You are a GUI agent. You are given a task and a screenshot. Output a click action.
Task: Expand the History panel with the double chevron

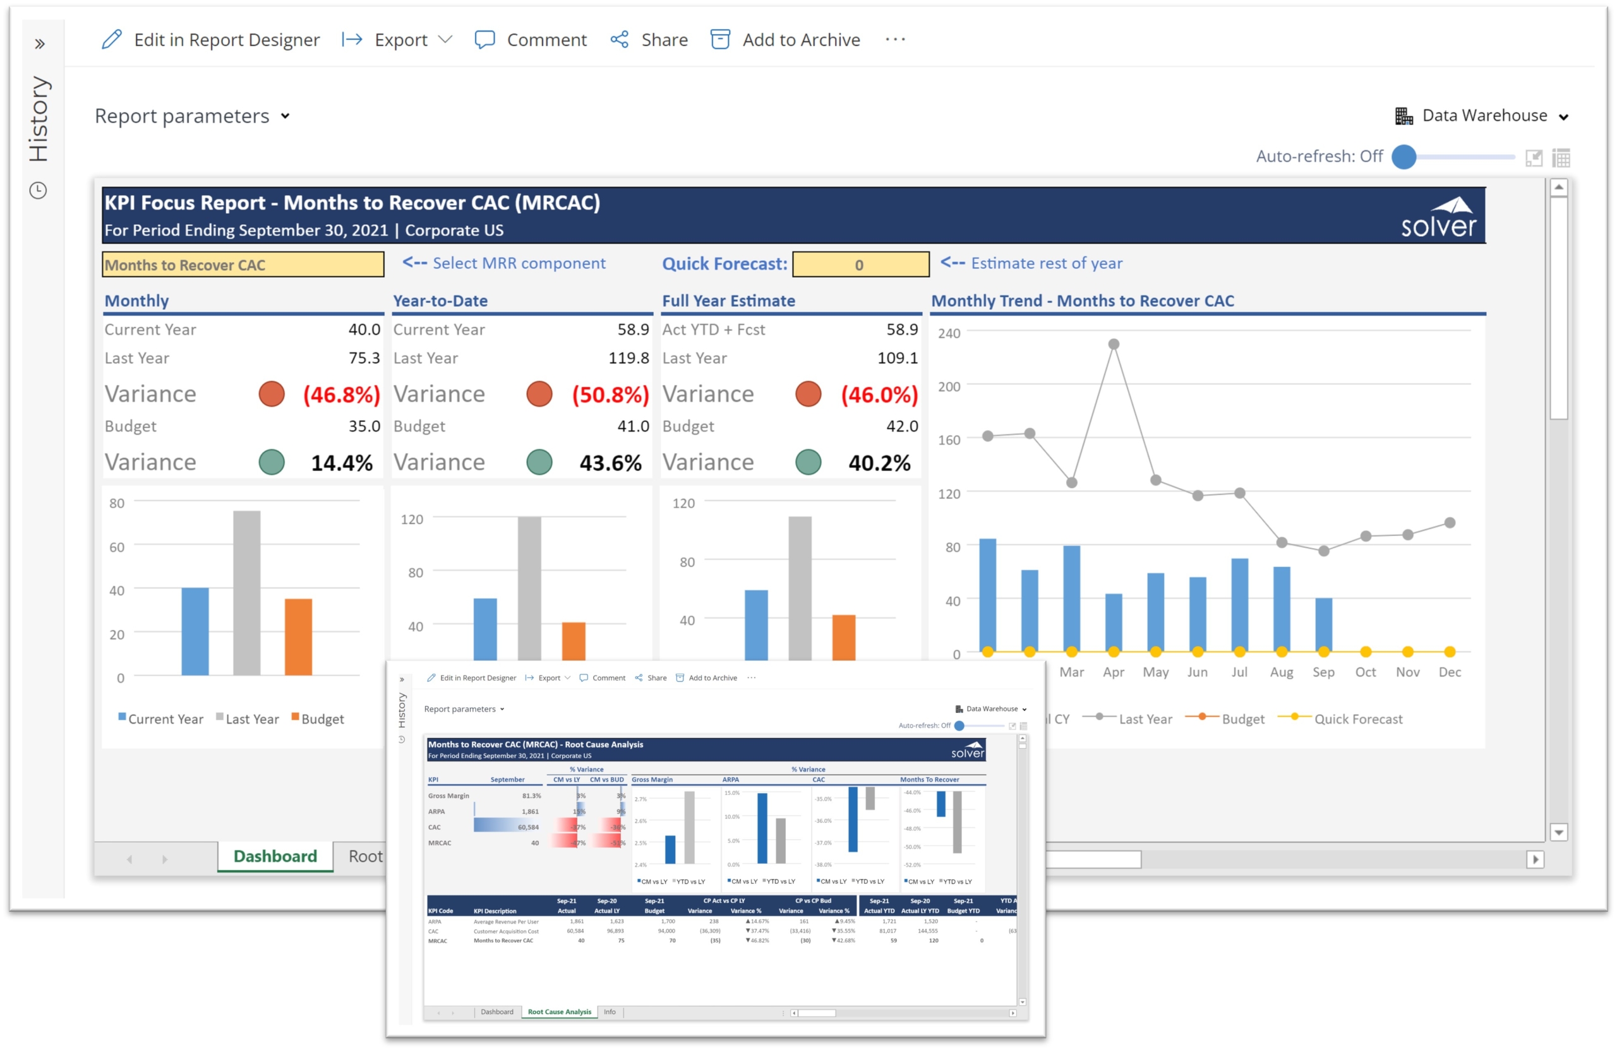(x=39, y=44)
